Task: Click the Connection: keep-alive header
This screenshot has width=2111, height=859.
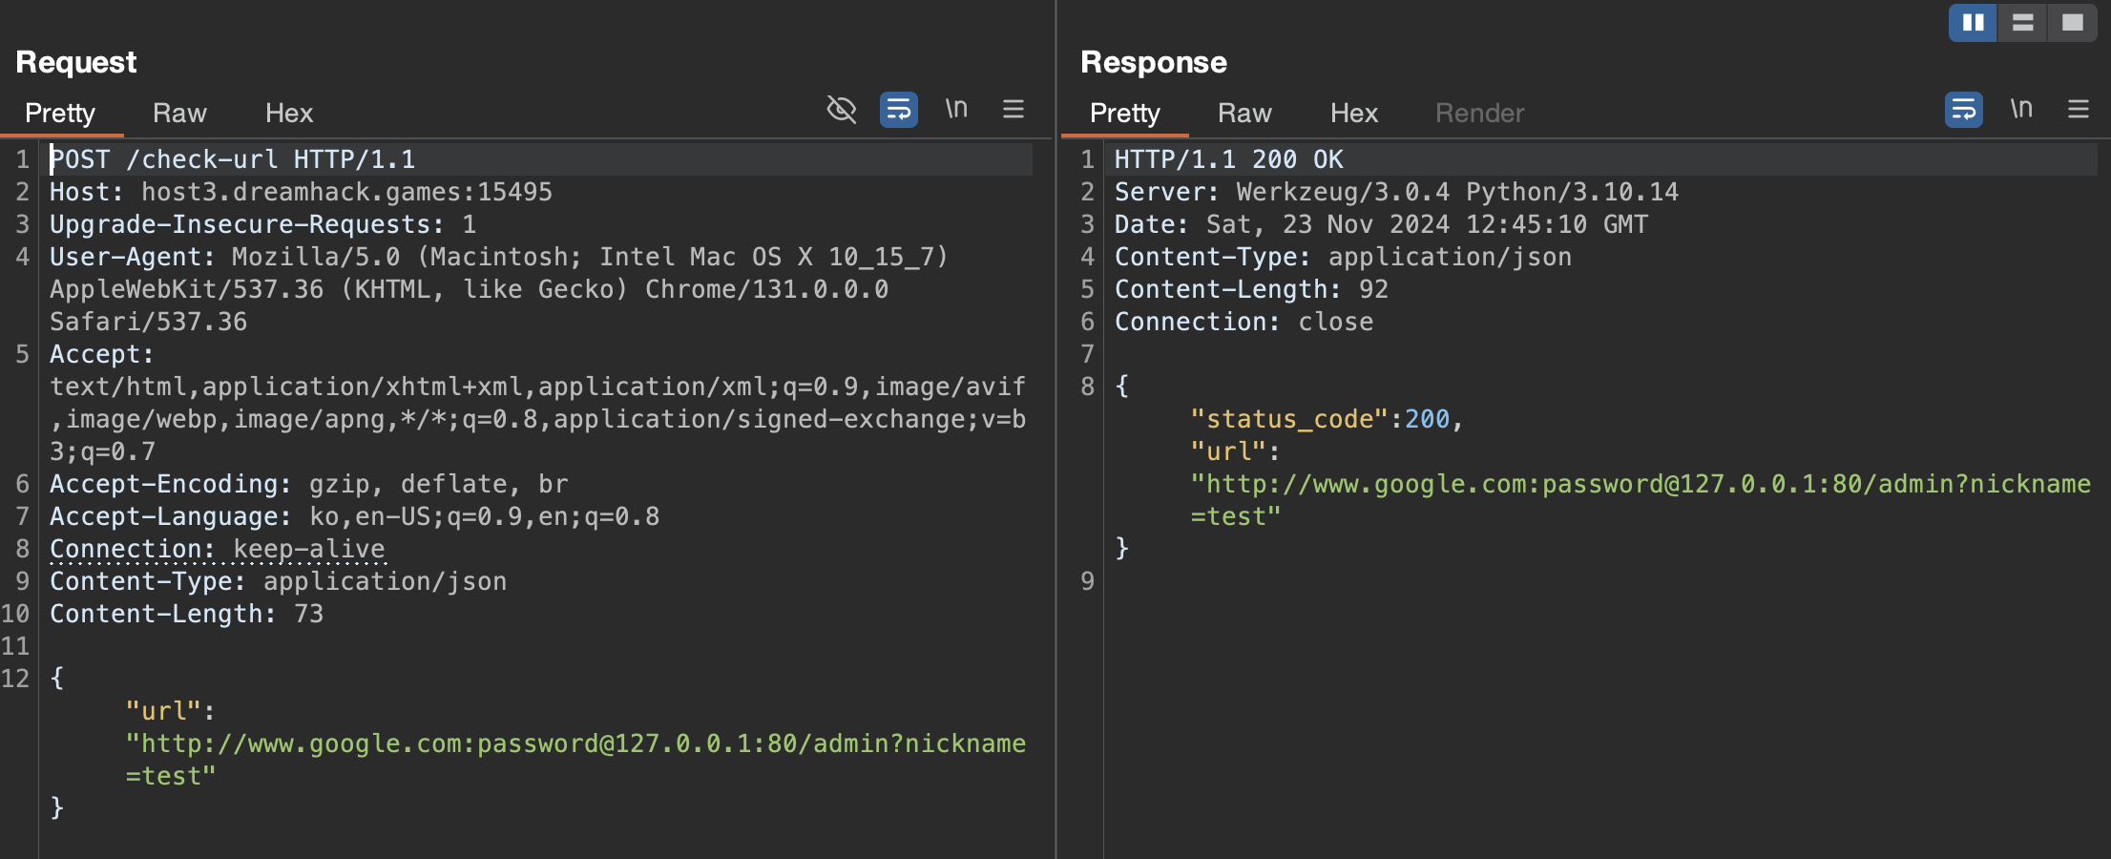Action: [218, 549]
